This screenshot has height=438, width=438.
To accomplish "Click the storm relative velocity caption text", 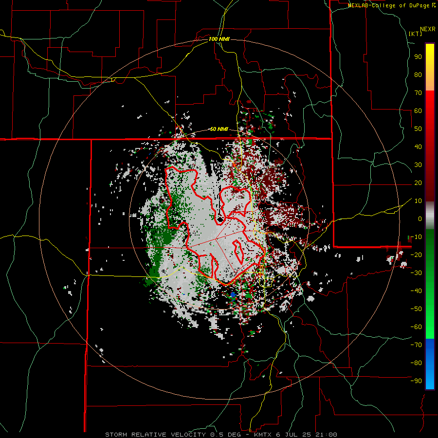I will pyautogui.click(x=221, y=435).
